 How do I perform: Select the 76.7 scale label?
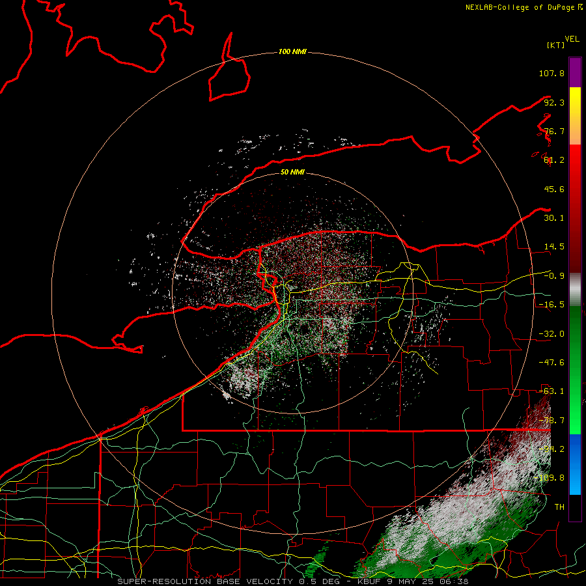(554, 131)
